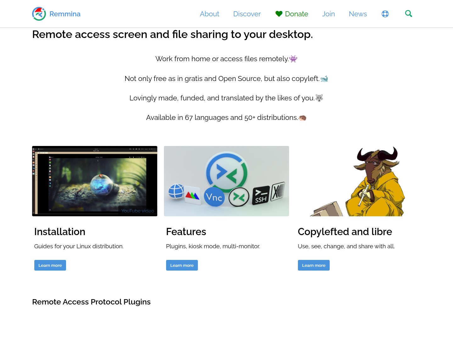Click the GNU mascot illustration

pyautogui.click(x=358, y=181)
